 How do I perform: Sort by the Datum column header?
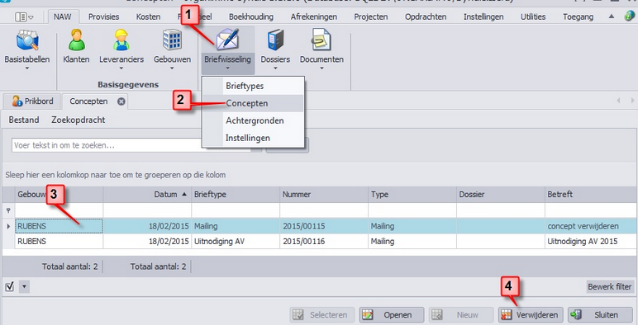click(147, 195)
